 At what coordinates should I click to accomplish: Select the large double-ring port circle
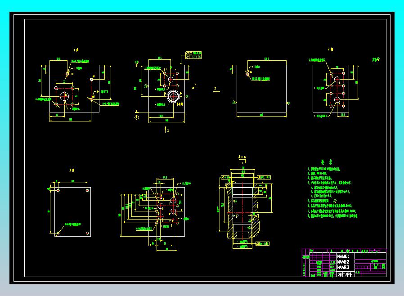tap(173, 96)
